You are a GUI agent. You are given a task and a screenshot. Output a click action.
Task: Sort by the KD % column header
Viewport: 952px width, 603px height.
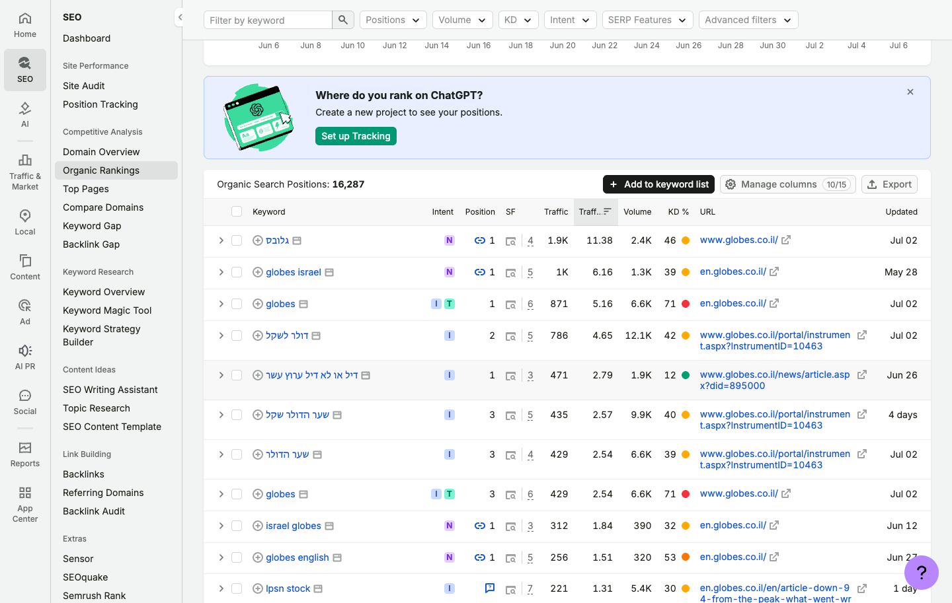[678, 212]
